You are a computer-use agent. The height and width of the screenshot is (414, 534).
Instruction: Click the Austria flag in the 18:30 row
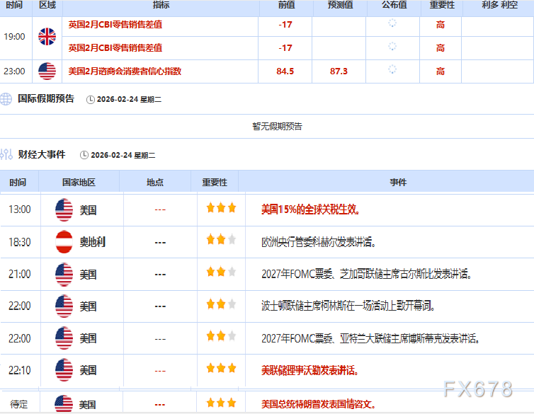pos(64,242)
